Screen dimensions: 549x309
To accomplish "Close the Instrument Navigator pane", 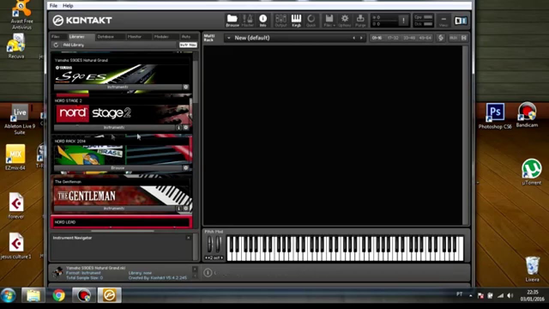I will tap(188, 237).
